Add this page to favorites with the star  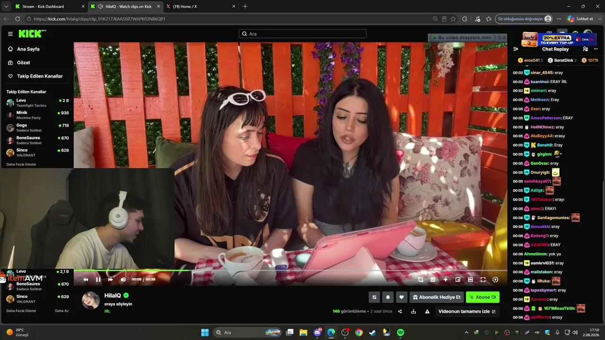click(453, 19)
